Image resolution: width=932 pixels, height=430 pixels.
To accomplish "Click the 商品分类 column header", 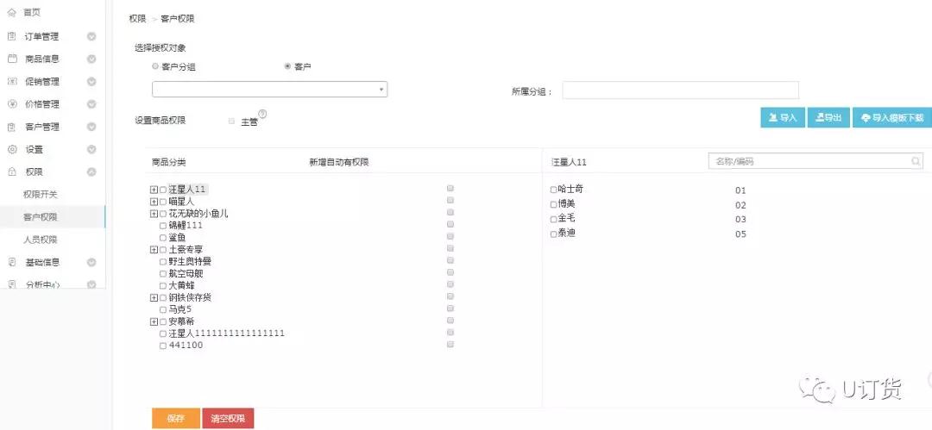I will tap(169, 162).
